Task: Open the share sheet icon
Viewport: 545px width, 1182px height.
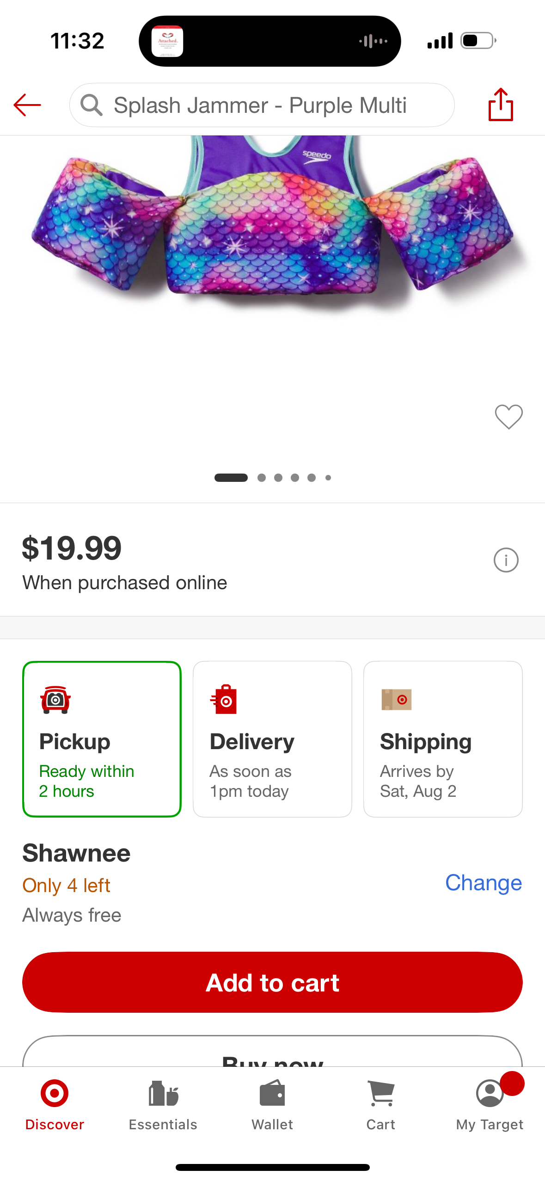Action: click(x=501, y=105)
